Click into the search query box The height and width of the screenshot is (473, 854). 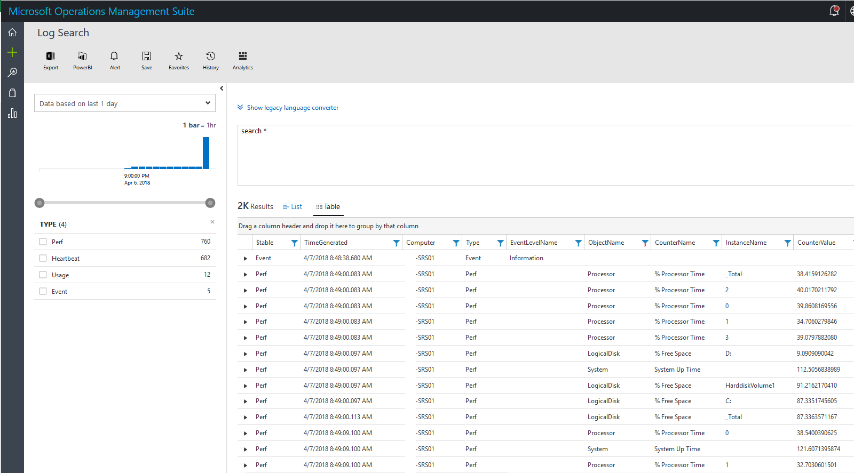(545, 155)
